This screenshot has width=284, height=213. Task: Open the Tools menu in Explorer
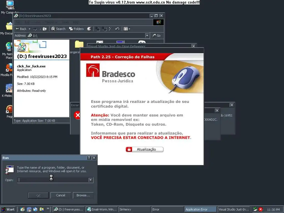click(65, 22)
